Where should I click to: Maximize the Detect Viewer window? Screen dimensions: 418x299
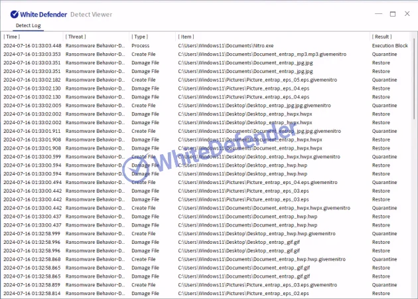(392, 13)
